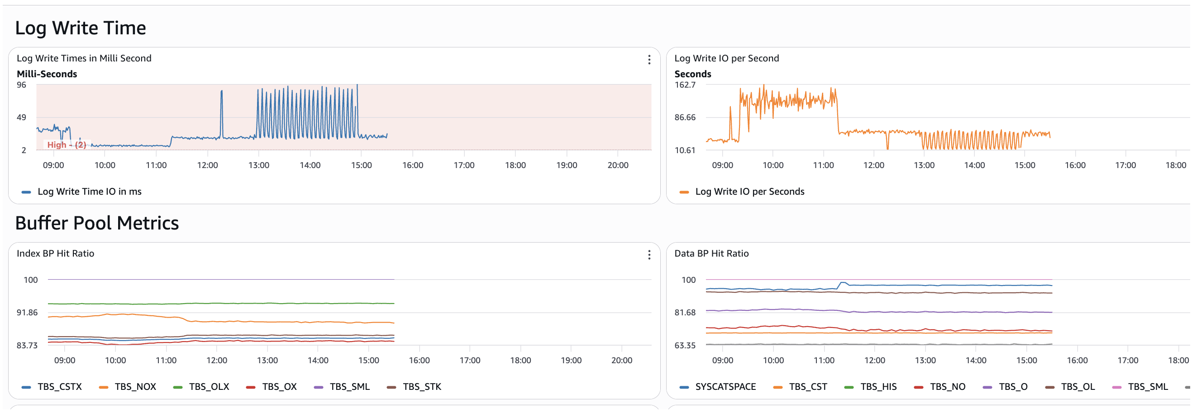Toggle the TBS_HIS series in Data BP legend
The image size is (1192, 412).
point(878,387)
